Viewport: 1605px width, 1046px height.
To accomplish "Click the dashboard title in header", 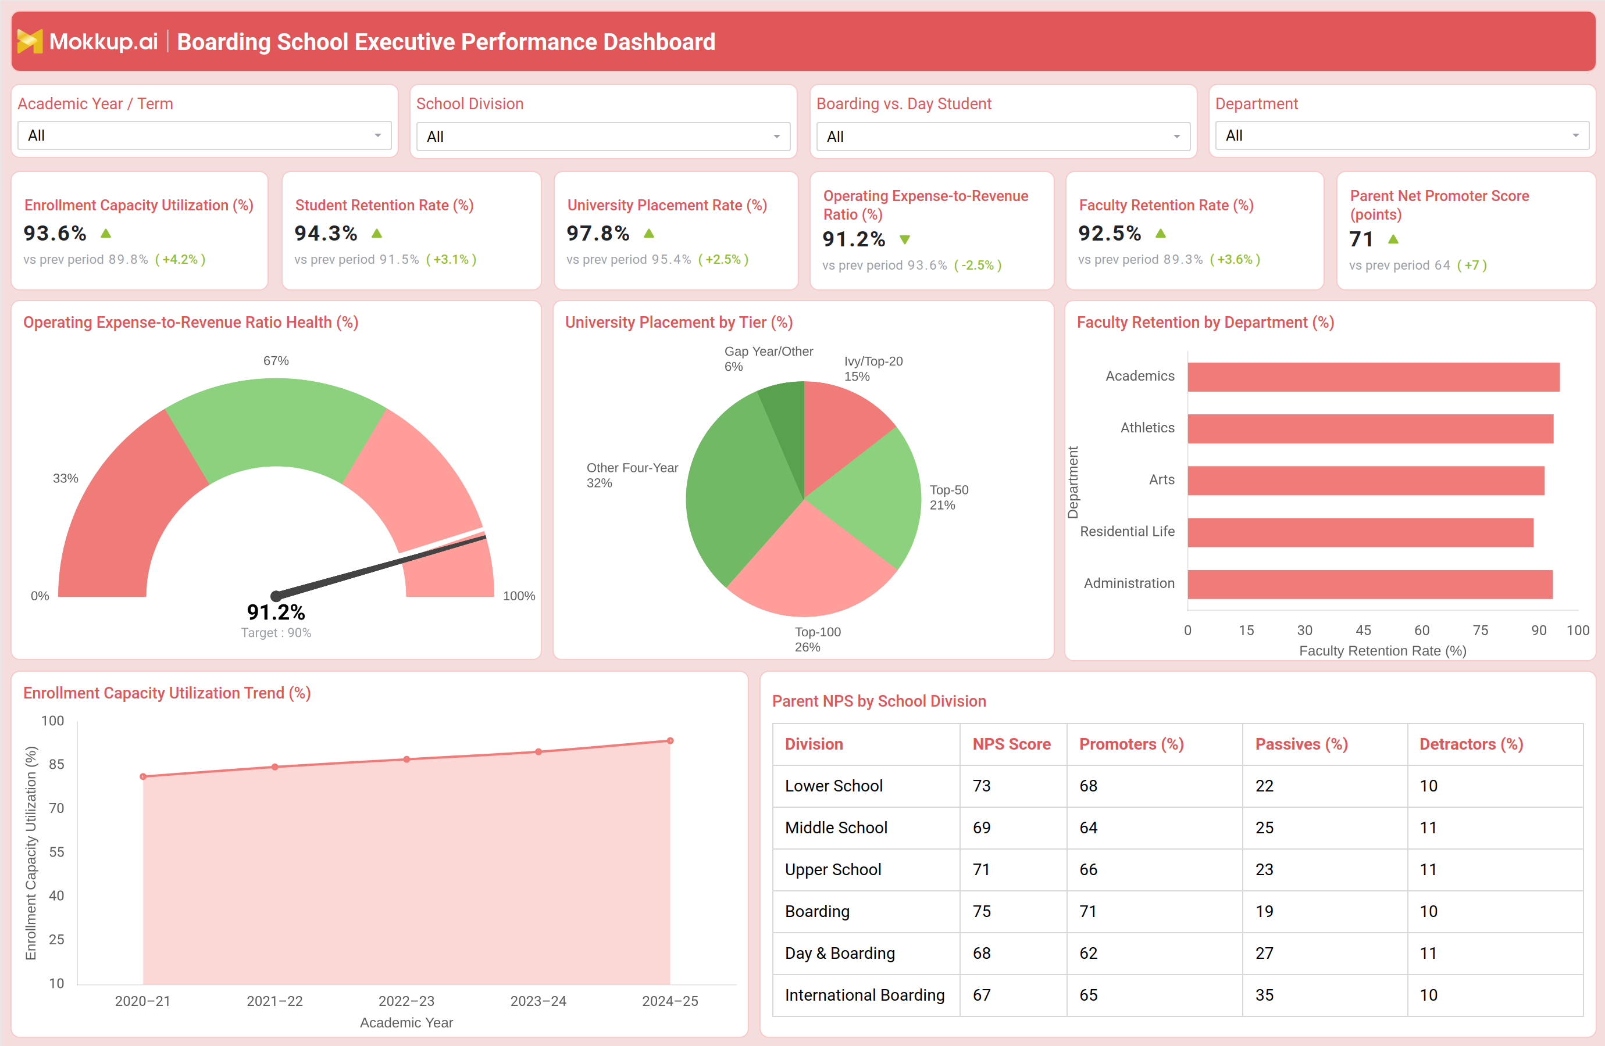I will point(446,42).
